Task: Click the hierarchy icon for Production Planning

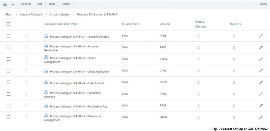Action: click(46, 92)
